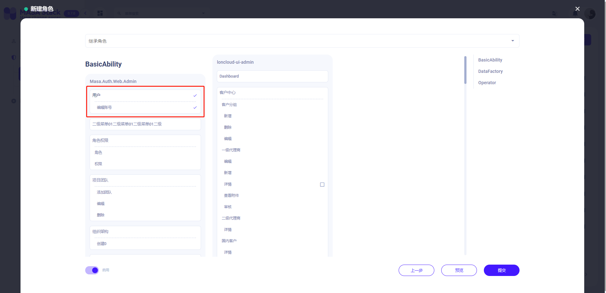The height and width of the screenshot is (293, 606).
Task: Click the 提交 submit button
Action: click(501, 270)
